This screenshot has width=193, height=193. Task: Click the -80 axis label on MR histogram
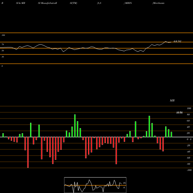tap(188, 164)
